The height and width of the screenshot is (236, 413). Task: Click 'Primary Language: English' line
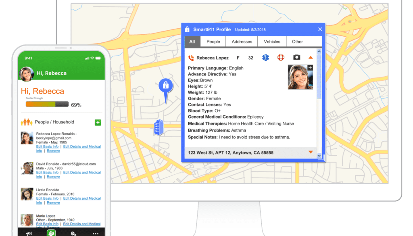tap(216, 68)
